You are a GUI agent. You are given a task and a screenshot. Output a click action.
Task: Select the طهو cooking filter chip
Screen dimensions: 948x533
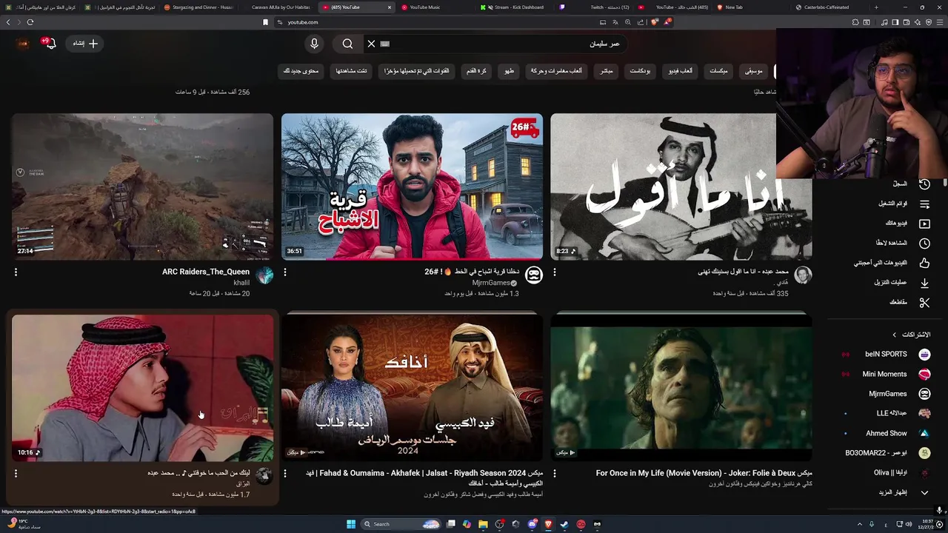(509, 71)
